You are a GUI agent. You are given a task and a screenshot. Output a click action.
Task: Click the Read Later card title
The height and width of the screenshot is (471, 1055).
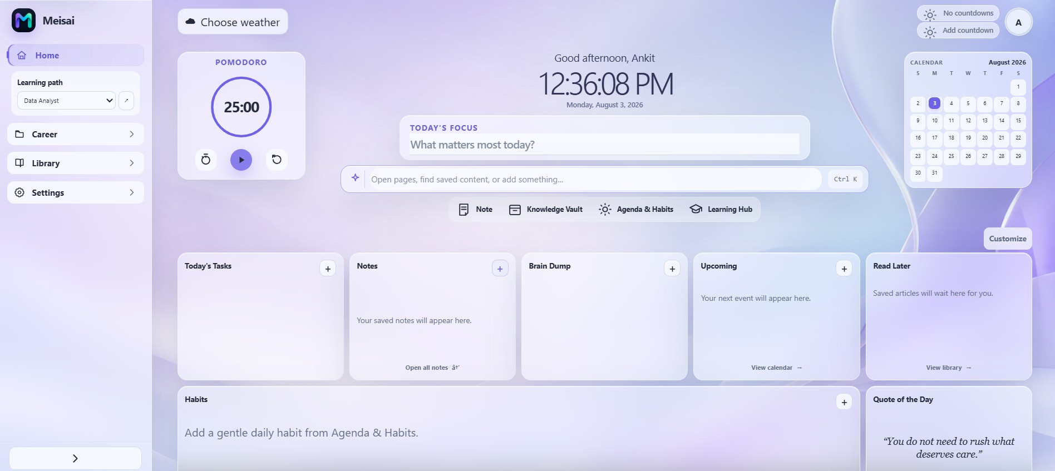pyautogui.click(x=891, y=266)
